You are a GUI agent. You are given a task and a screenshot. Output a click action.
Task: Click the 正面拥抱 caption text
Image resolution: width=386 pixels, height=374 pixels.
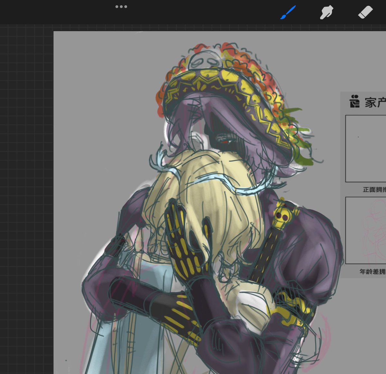(x=374, y=190)
